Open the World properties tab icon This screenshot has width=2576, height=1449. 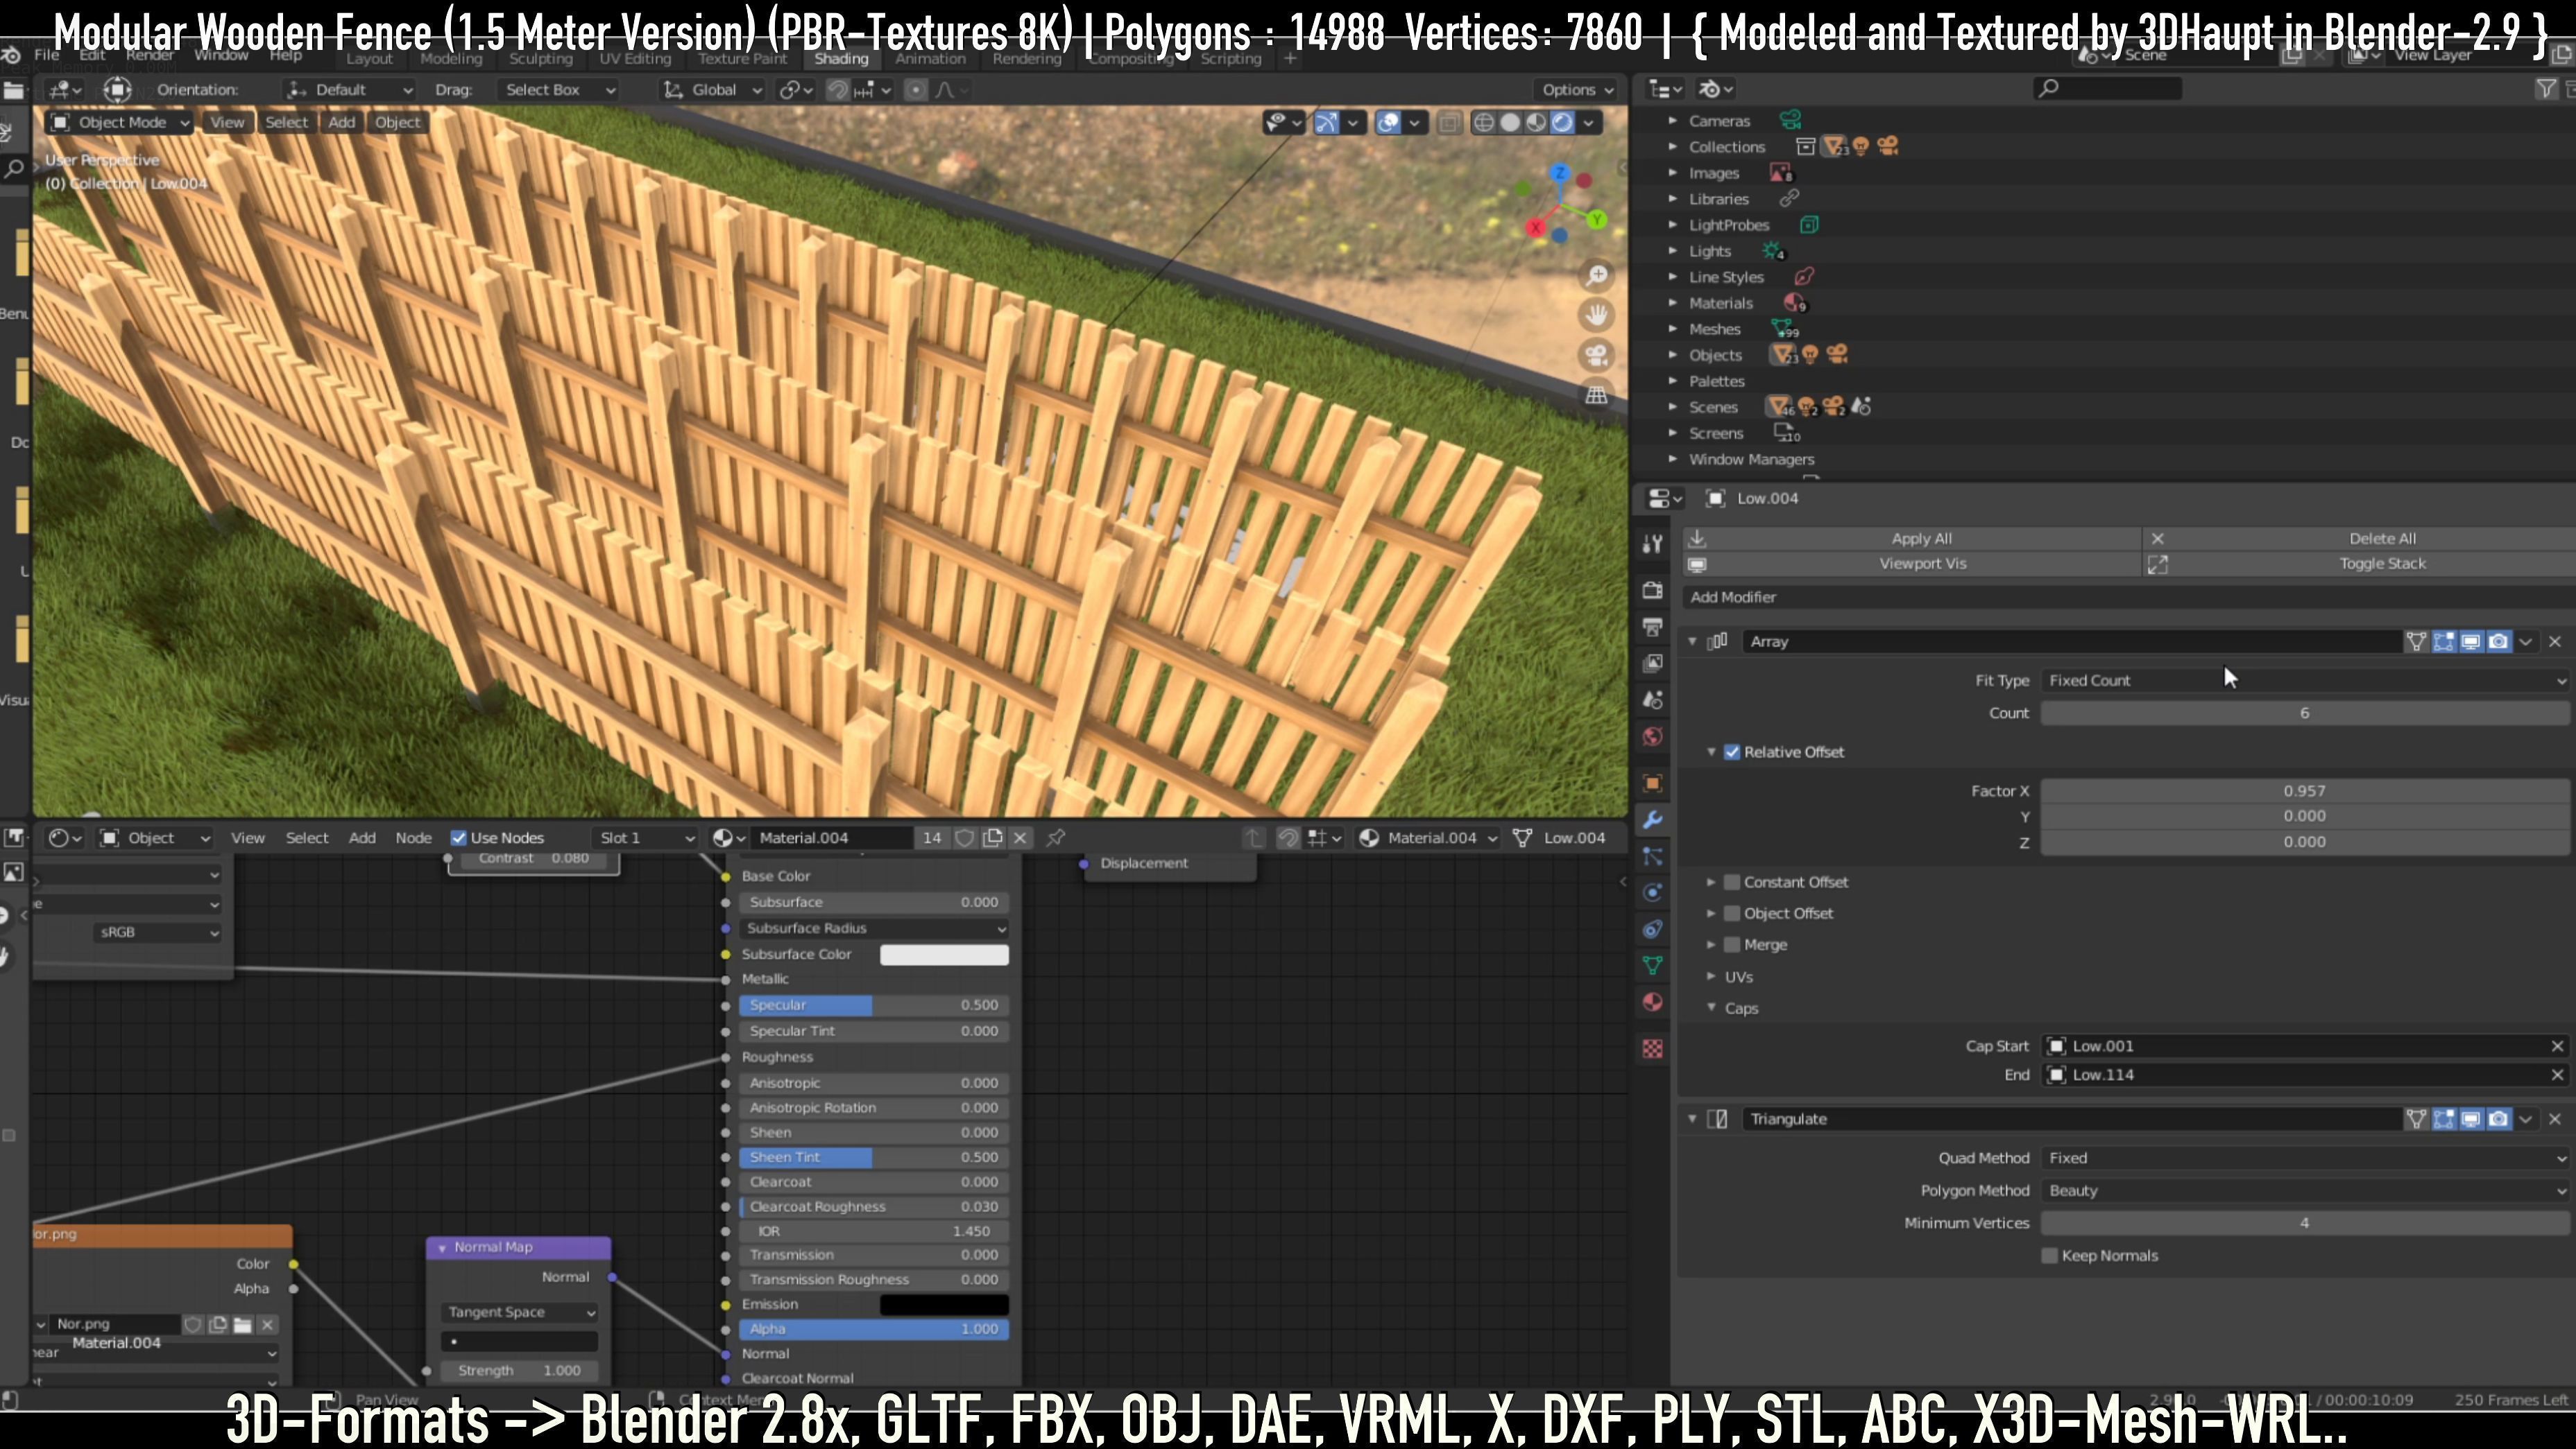point(1652,736)
